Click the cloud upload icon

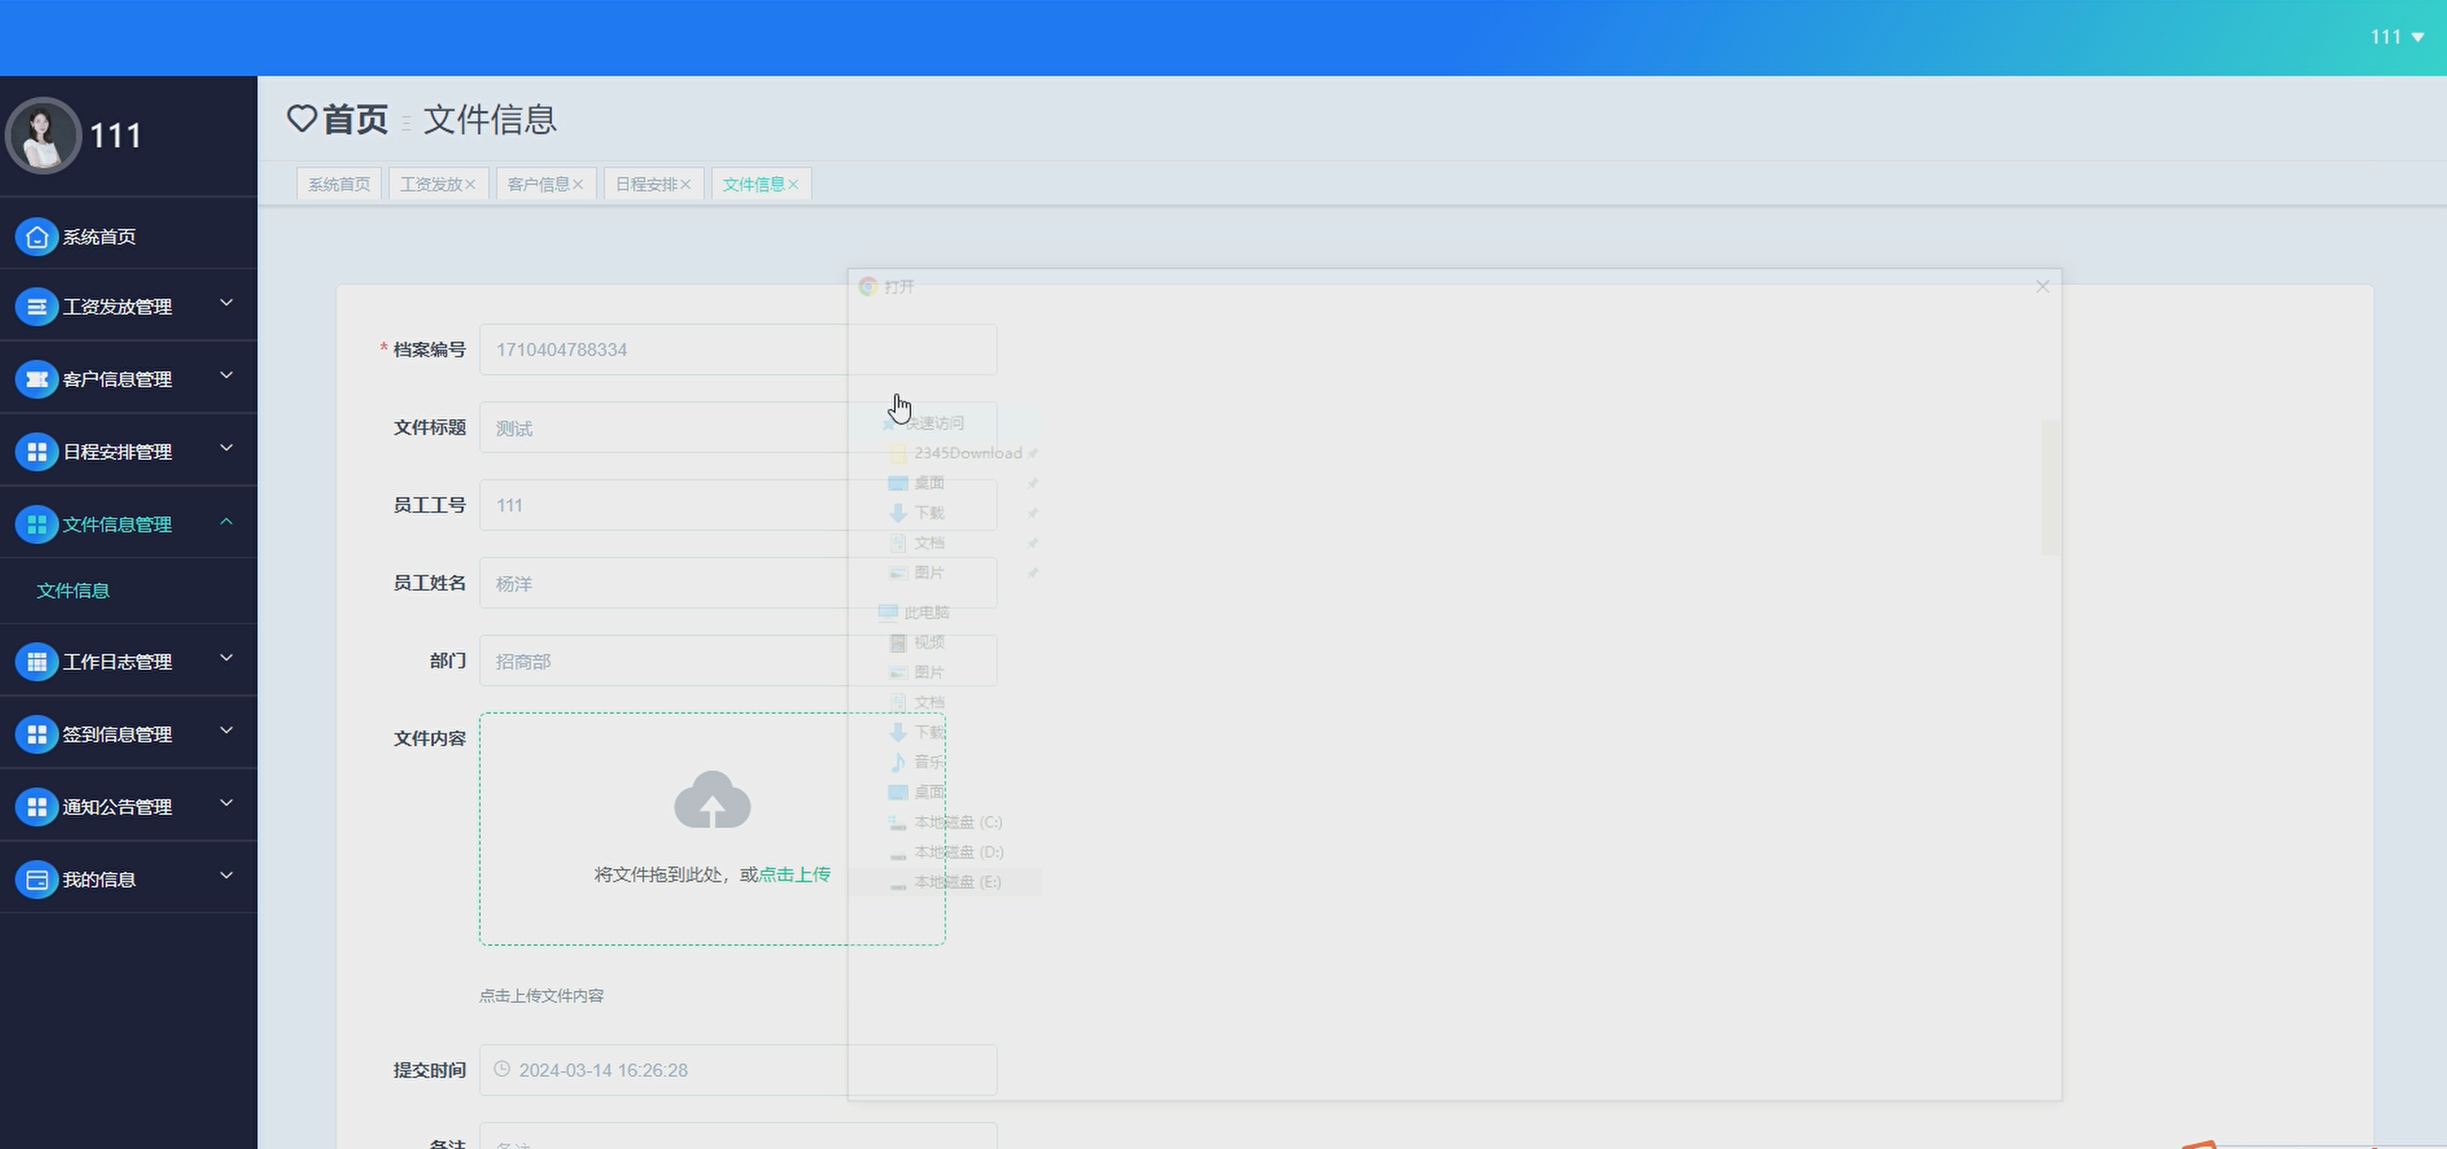tap(713, 799)
